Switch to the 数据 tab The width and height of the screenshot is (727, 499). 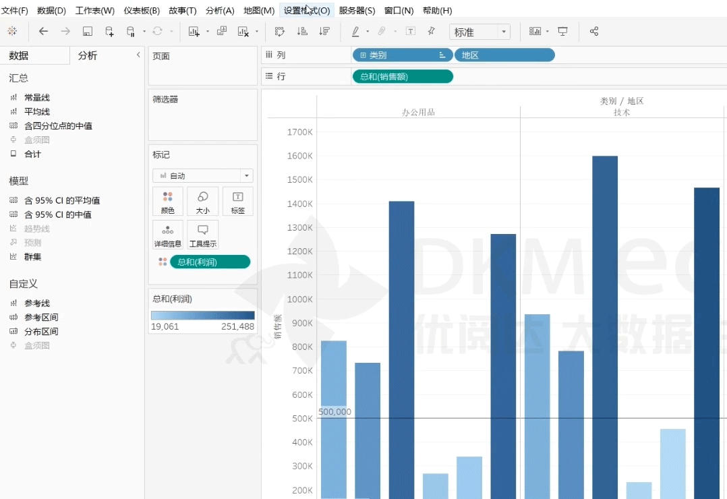[x=19, y=56]
